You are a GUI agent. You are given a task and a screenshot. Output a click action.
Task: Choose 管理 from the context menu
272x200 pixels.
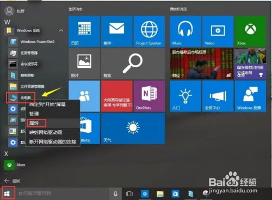pos(53,114)
